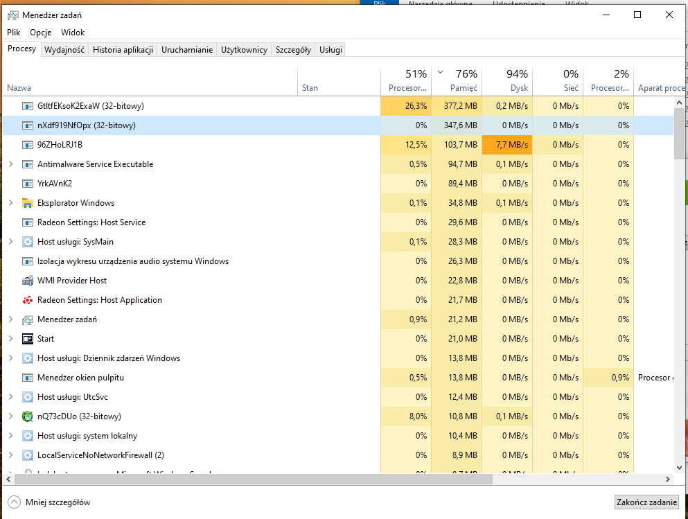This screenshot has width=688, height=519.
Task: Expand the Start process group
Action: pyautogui.click(x=11, y=338)
